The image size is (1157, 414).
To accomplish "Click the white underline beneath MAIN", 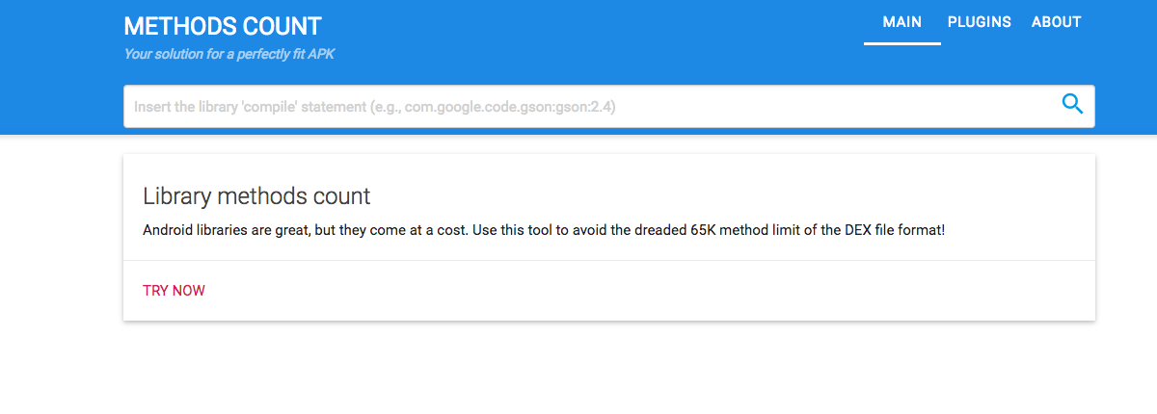I will (x=902, y=43).
